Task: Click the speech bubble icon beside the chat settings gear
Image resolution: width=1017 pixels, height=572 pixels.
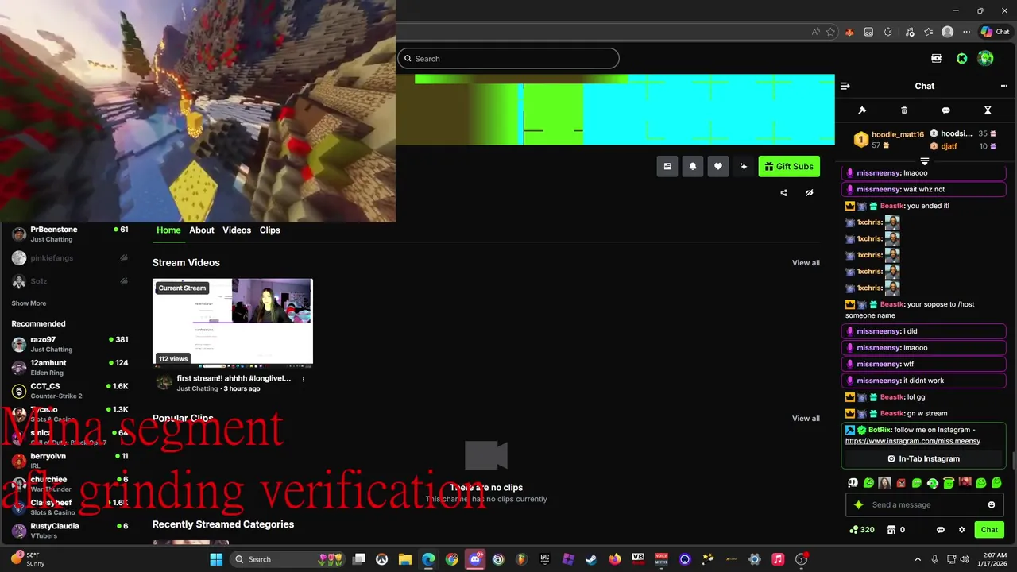Action: [941, 530]
